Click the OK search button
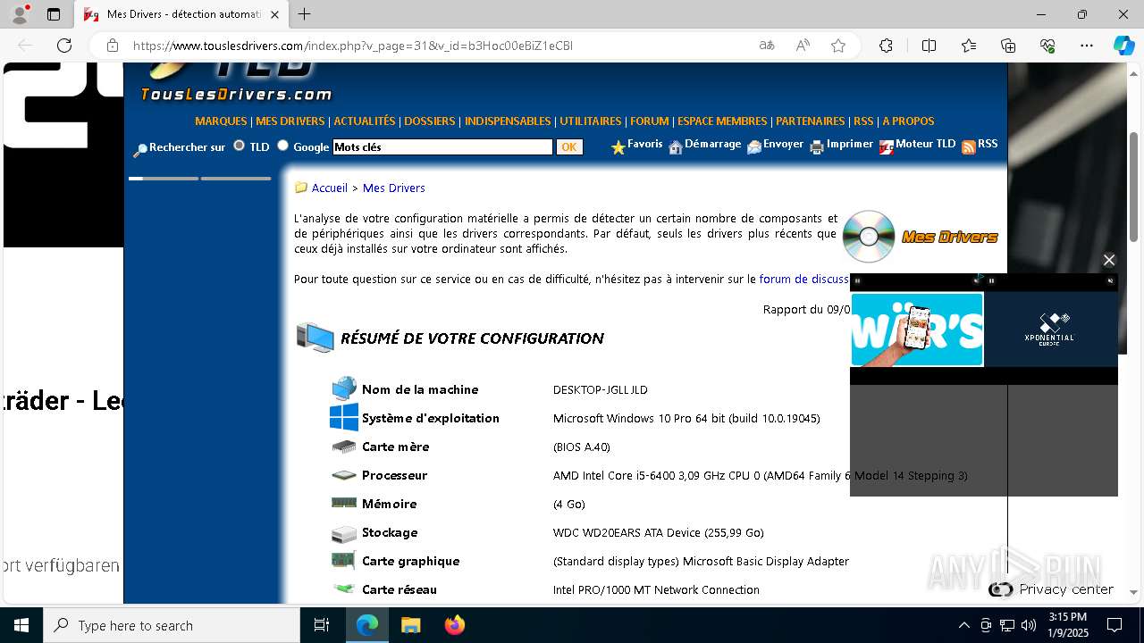This screenshot has width=1144, height=643. click(x=569, y=147)
